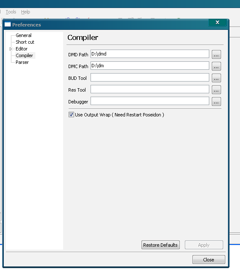Select Short cut in preferences tree
240x274 pixels.
coord(25,42)
